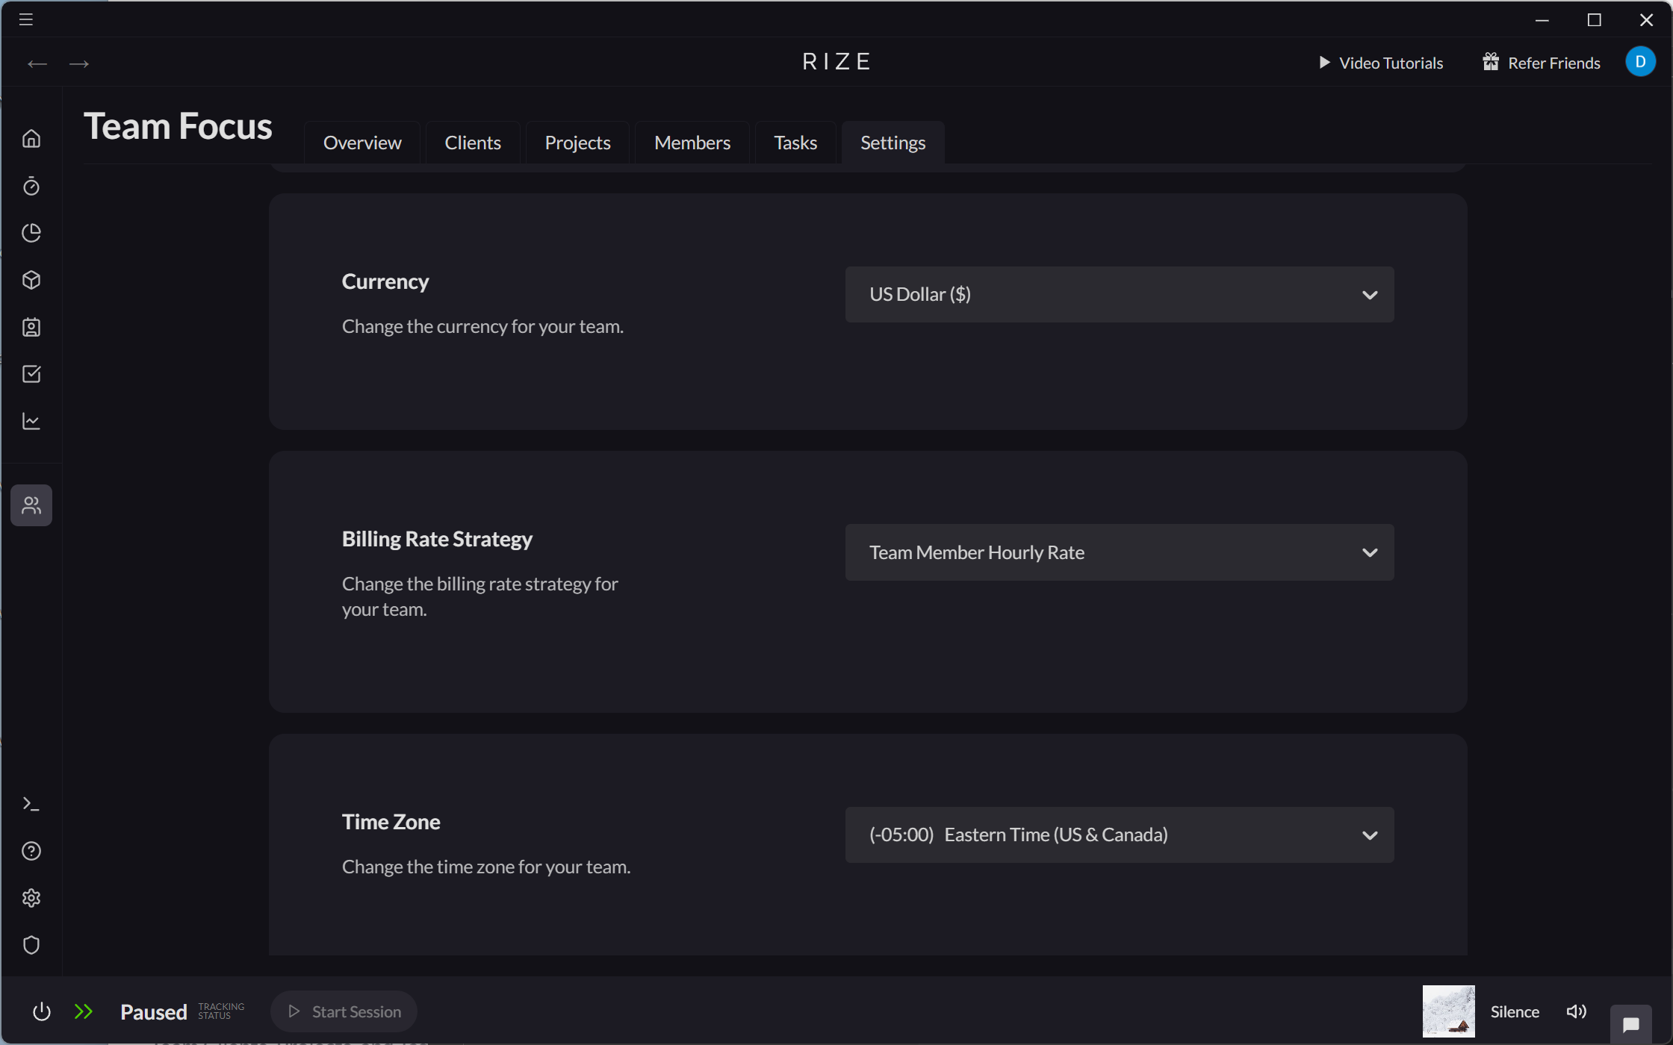Open the pie chart sidebar icon
The width and height of the screenshot is (1673, 1045).
pyautogui.click(x=31, y=233)
